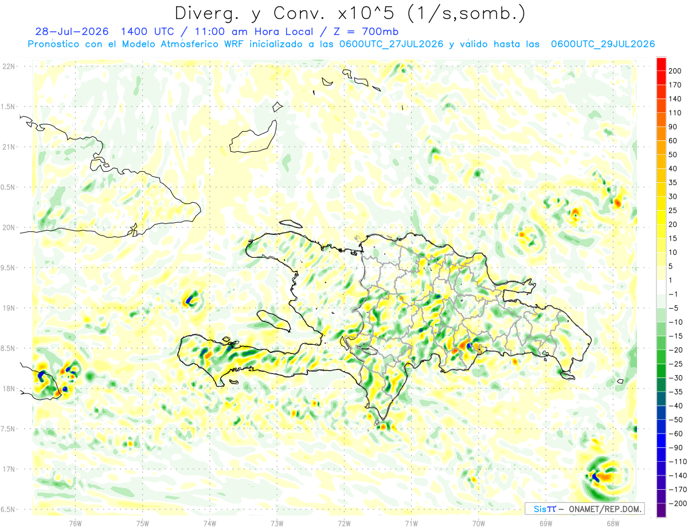Viewport: 688px width, 531px height.
Task: Click the '73W' longitude label
Action: tap(277, 522)
